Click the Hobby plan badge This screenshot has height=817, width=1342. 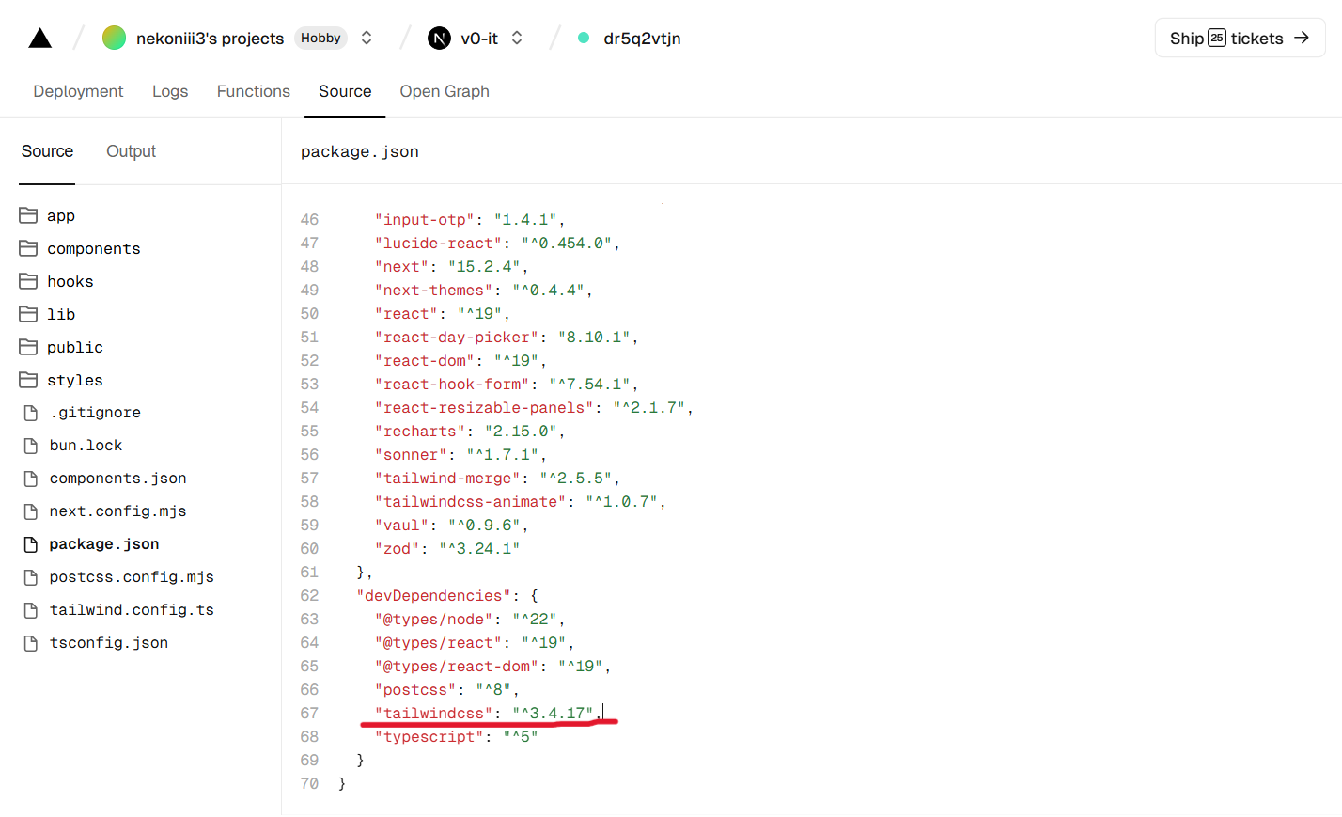320,38
